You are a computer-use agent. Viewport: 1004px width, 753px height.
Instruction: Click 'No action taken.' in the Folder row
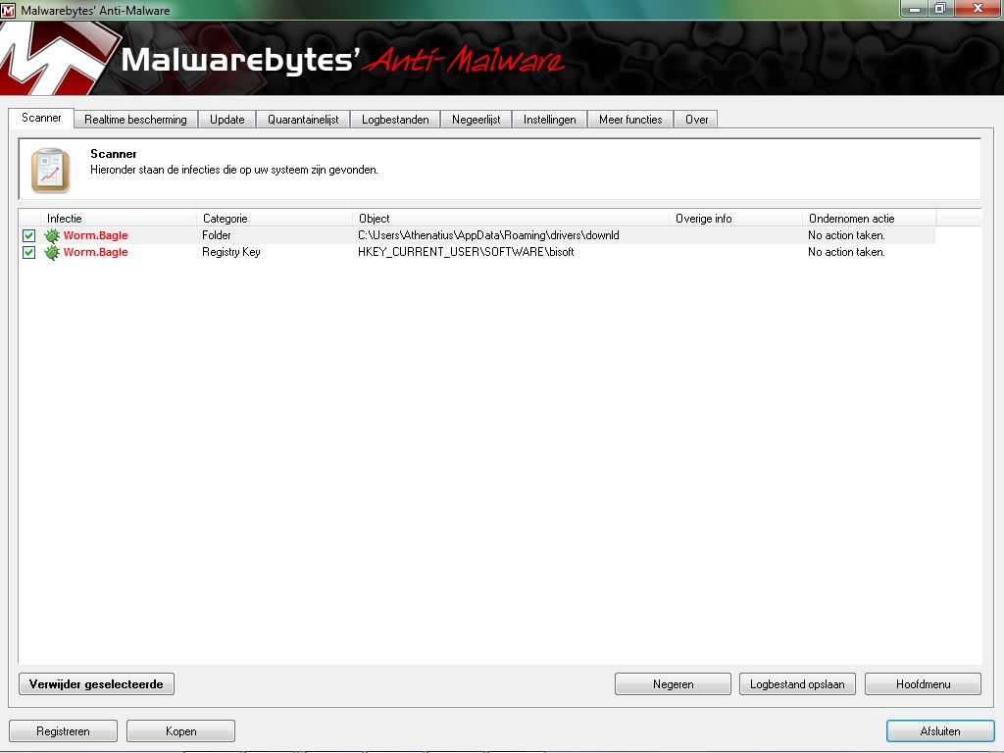[846, 235]
